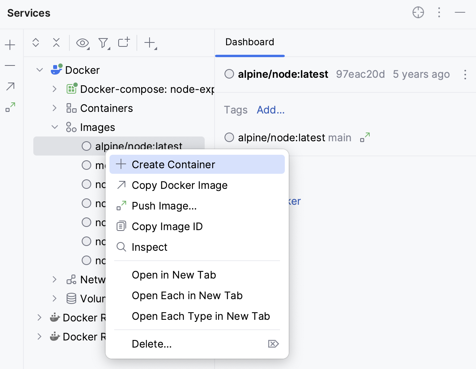Expand the Containers tree node
This screenshot has width=476, height=369.
[54, 108]
